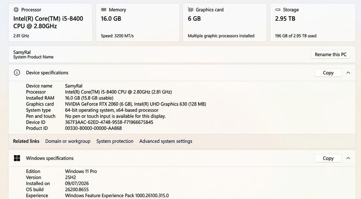The width and height of the screenshot is (361, 199).
Task: Open Domain or workgroup link
Action: (68, 141)
